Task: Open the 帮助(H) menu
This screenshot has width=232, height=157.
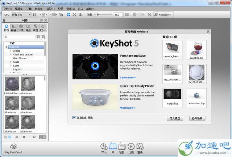Action: pos(91,9)
